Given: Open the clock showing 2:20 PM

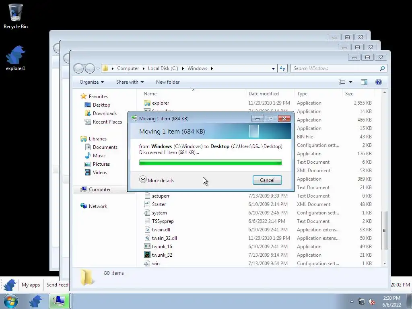Looking at the screenshot, I should (391, 301).
